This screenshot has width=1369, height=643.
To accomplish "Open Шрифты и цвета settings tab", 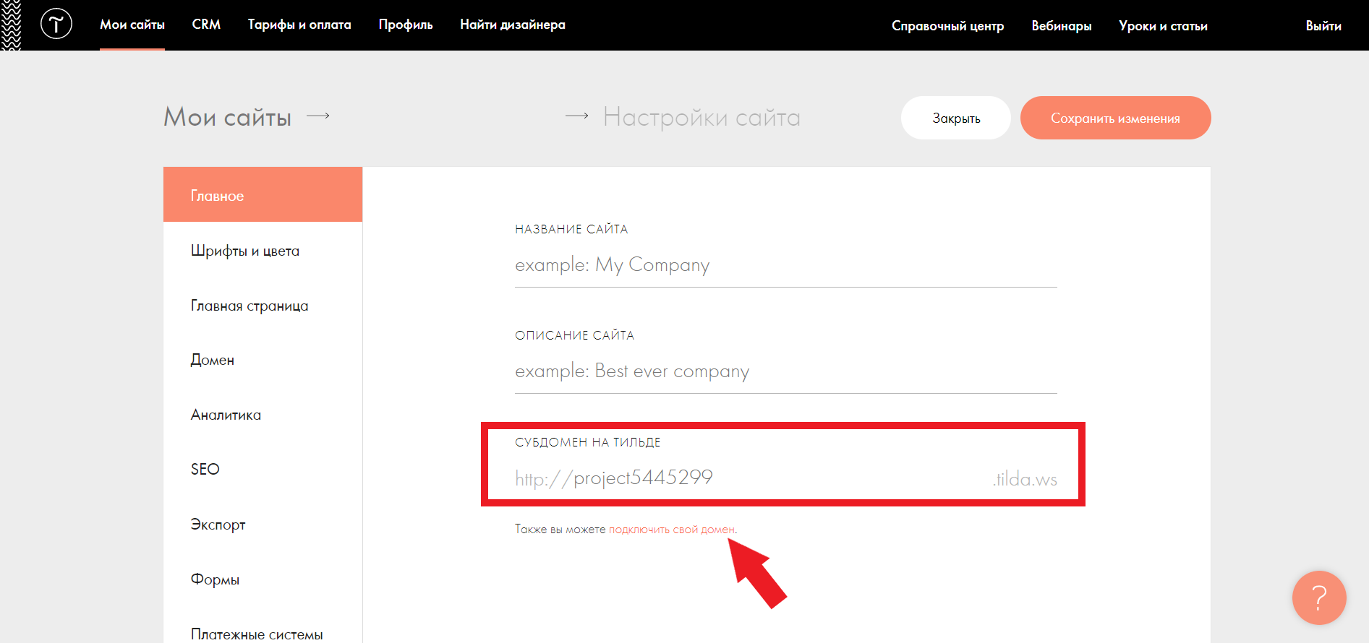I will (263, 251).
